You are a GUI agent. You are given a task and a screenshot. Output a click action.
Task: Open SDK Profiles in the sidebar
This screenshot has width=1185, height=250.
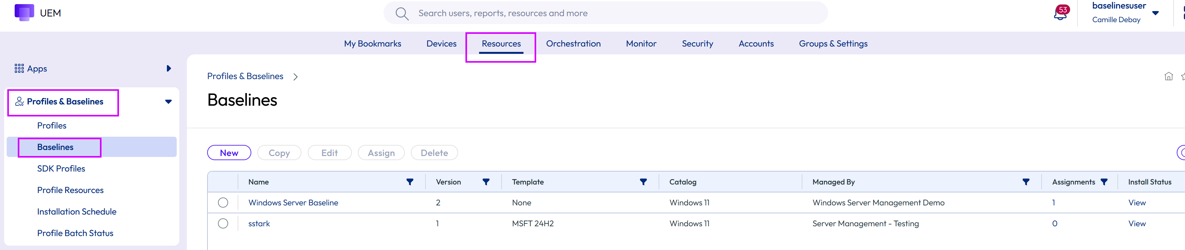point(61,169)
